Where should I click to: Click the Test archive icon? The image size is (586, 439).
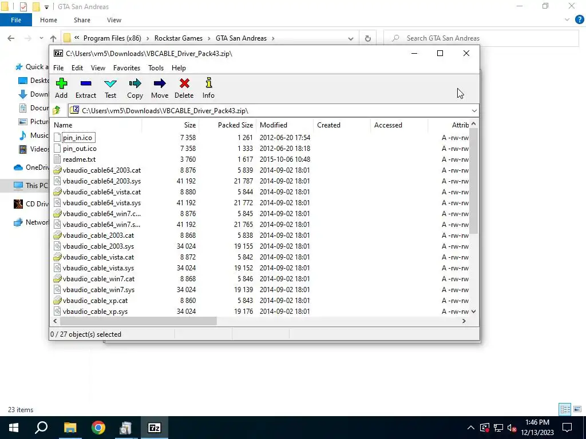click(110, 83)
